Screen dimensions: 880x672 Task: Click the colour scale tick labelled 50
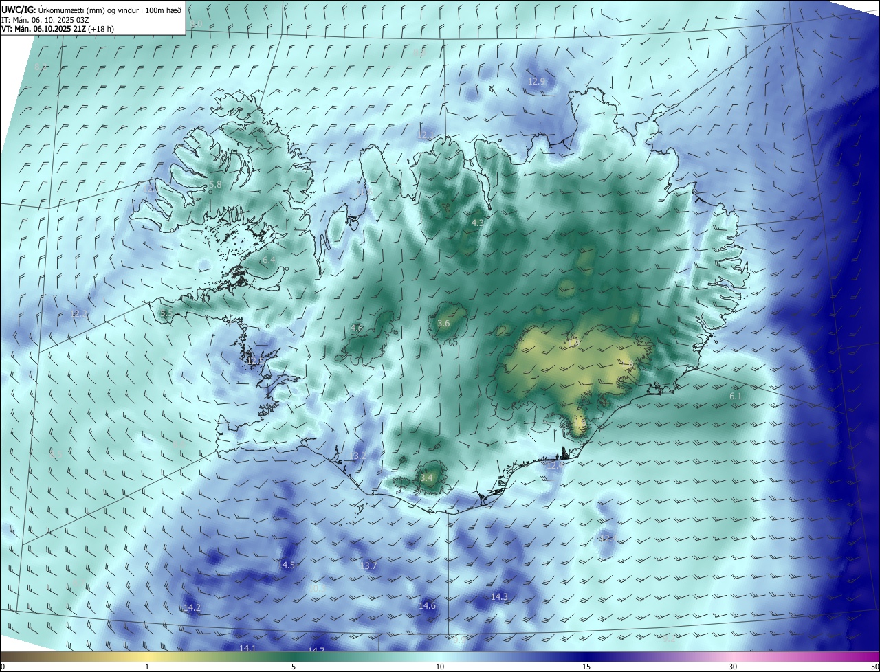click(x=874, y=667)
